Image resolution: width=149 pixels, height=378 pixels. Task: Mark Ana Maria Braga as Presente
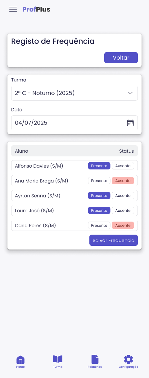[99, 181]
